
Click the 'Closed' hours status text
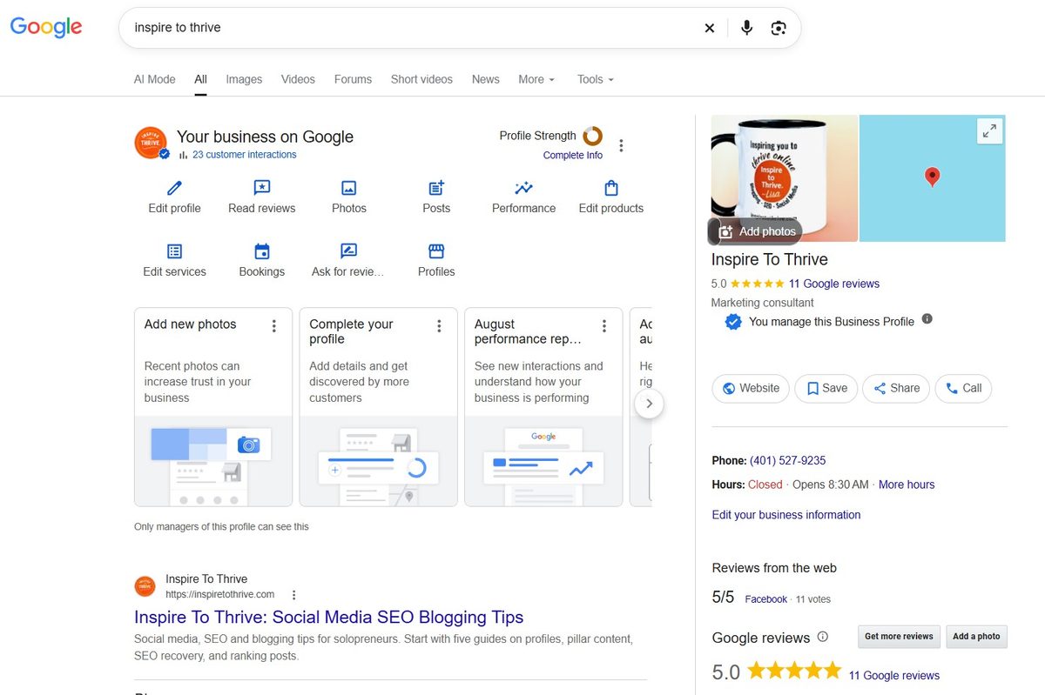point(765,484)
